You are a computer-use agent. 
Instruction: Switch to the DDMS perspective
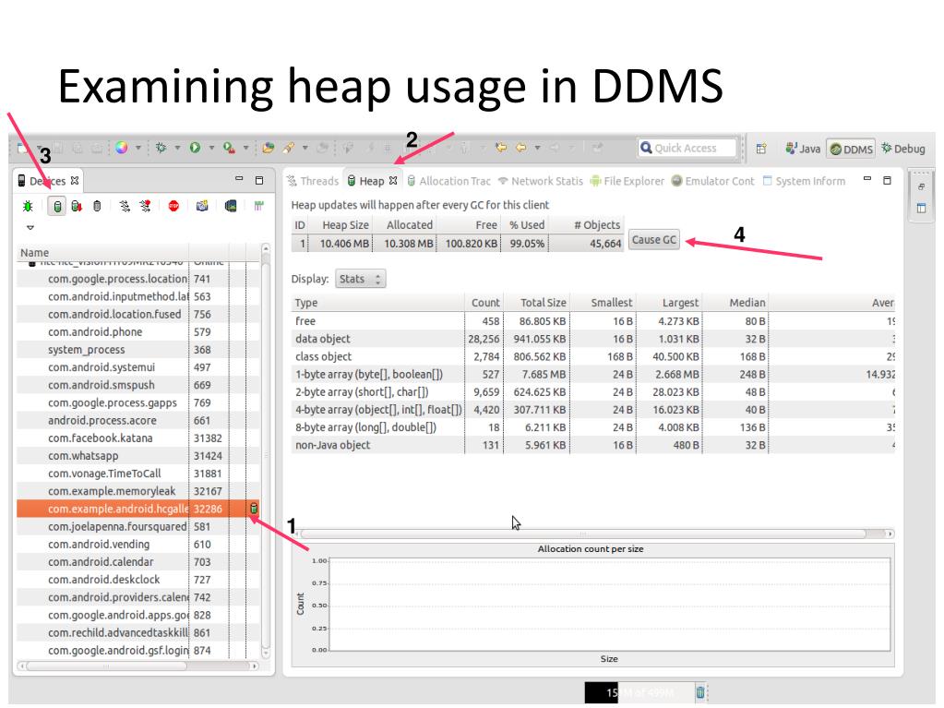coord(852,149)
